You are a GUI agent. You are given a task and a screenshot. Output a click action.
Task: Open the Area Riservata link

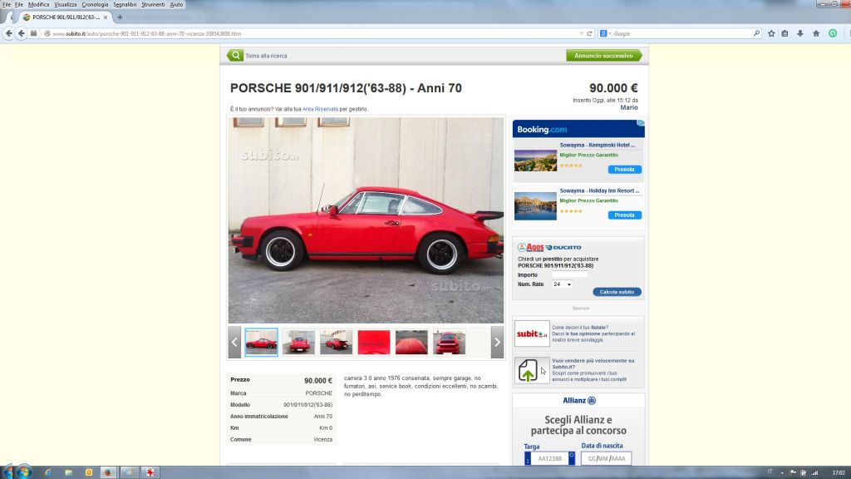(320, 109)
